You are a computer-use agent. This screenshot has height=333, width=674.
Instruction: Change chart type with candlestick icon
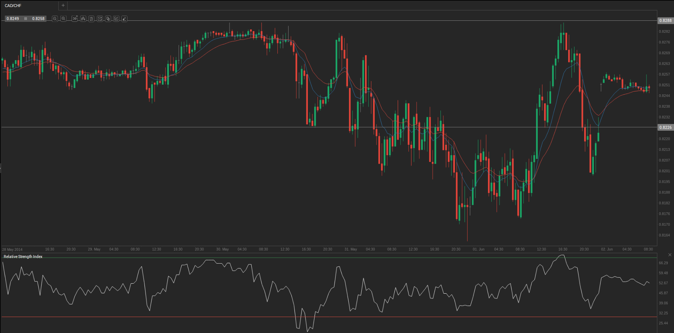[83, 19]
